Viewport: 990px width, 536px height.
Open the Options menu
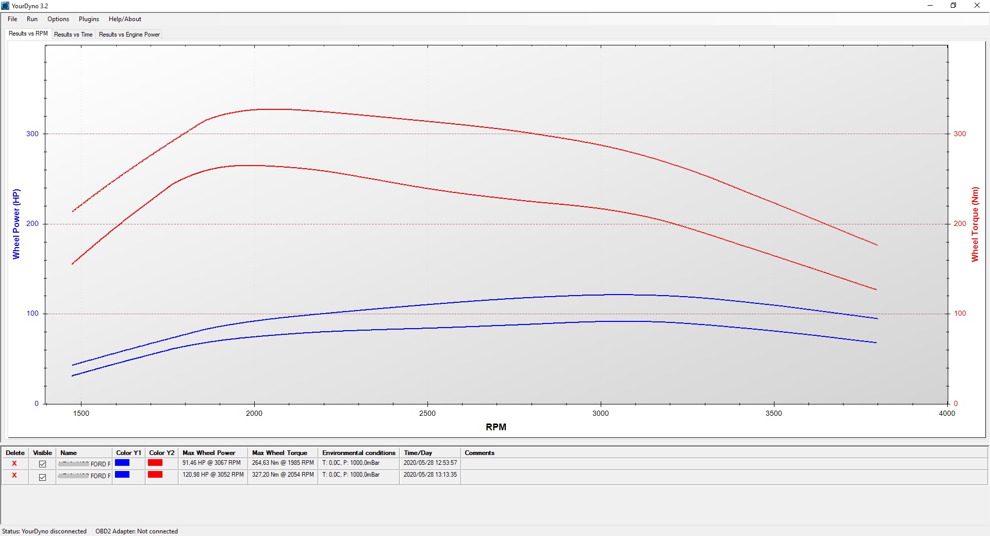point(58,19)
